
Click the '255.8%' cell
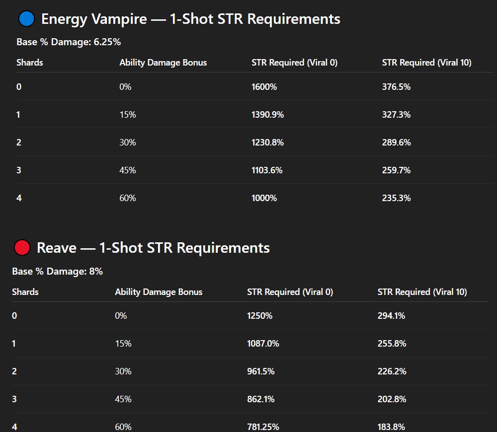[392, 344]
